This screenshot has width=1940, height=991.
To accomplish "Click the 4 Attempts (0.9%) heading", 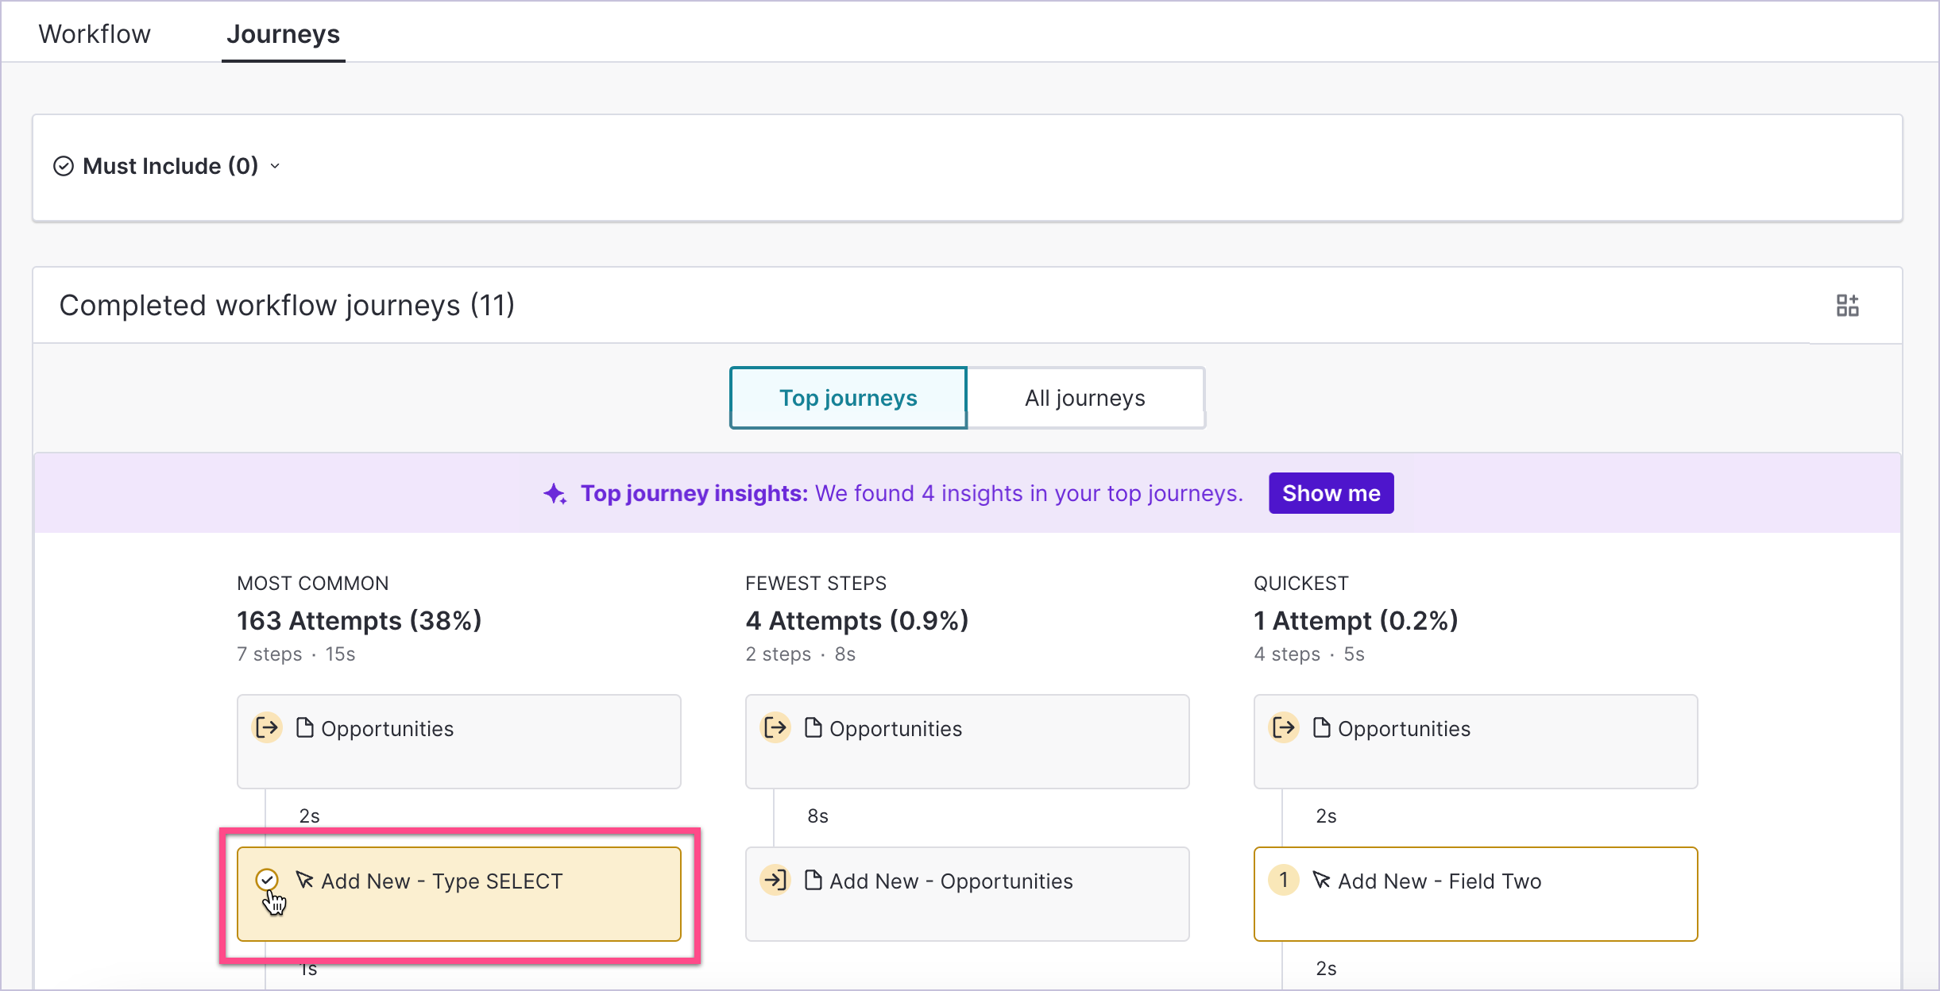I will (857, 620).
